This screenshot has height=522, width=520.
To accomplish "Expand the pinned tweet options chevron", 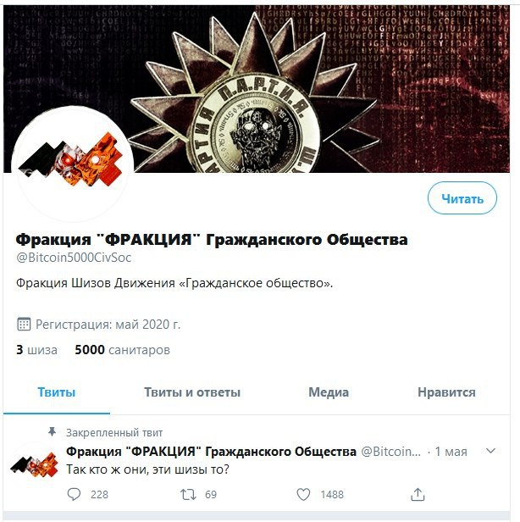I will tap(491, 451).
